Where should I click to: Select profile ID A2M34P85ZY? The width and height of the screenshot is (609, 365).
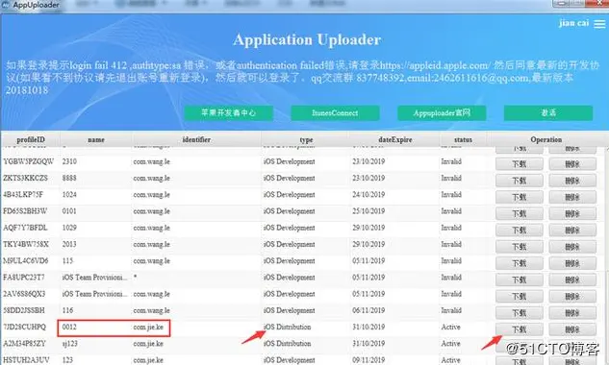(x=24, y=344)
